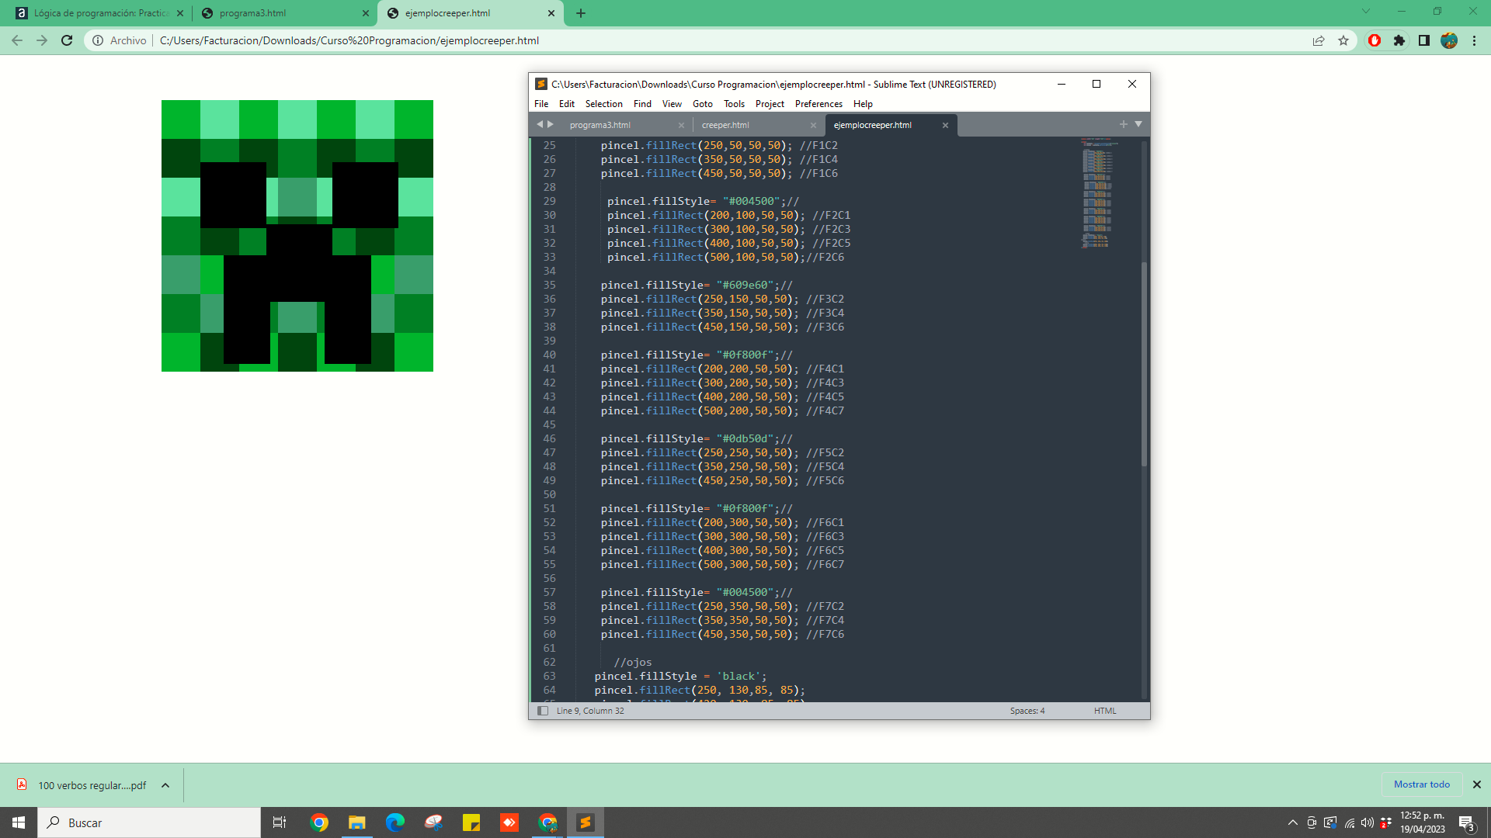This screenshot has width=1491, height=838.
Task: Switch to programa3.html browser tab
Action: (x=283, y=13)
